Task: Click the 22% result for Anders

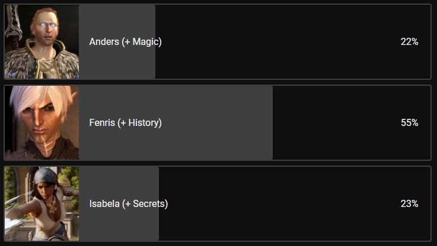Action: [x=409, y=42]
